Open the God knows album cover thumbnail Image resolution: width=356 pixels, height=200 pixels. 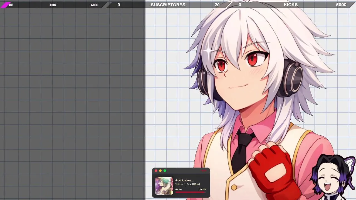click(164, 186)
